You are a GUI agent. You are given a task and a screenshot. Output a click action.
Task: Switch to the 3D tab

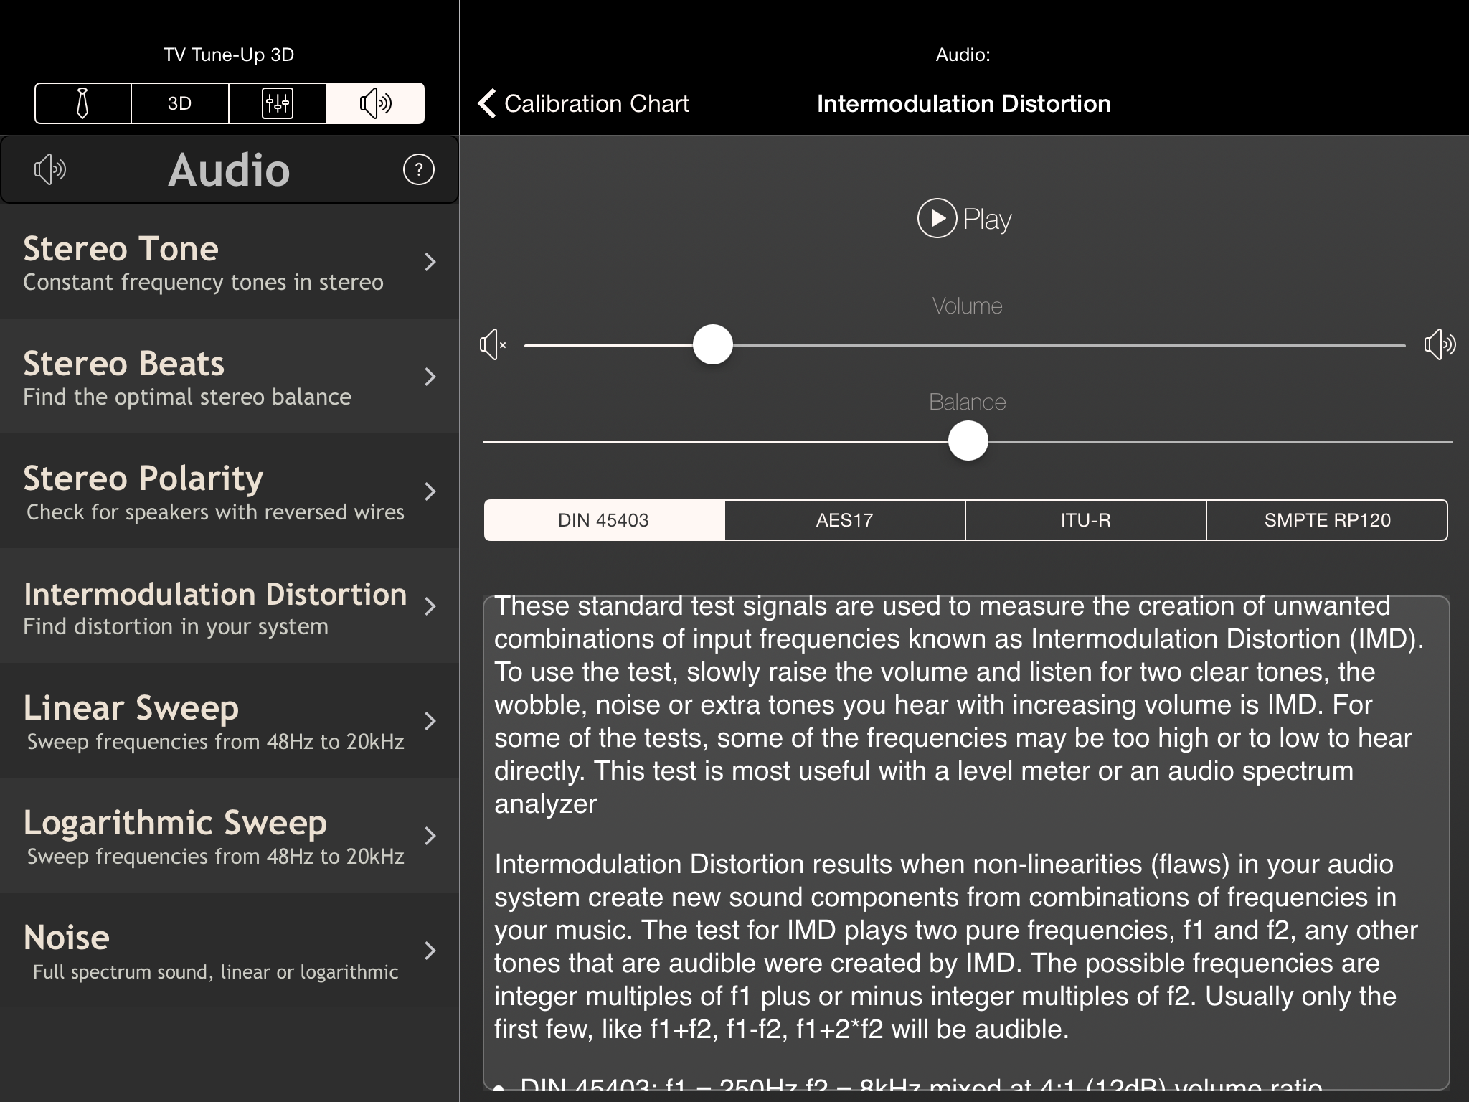pyautogui.click(x=180, y=103)
